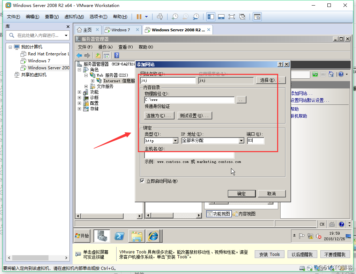356x274 pixels.
Task: Open the 虚拟机(M) menu
Action: [74, 17]
